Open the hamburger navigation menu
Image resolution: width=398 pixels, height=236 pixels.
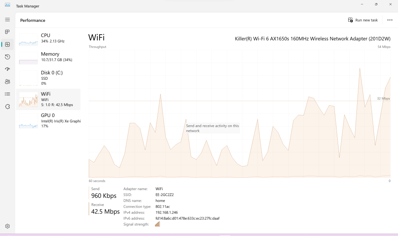click(7, 19)
